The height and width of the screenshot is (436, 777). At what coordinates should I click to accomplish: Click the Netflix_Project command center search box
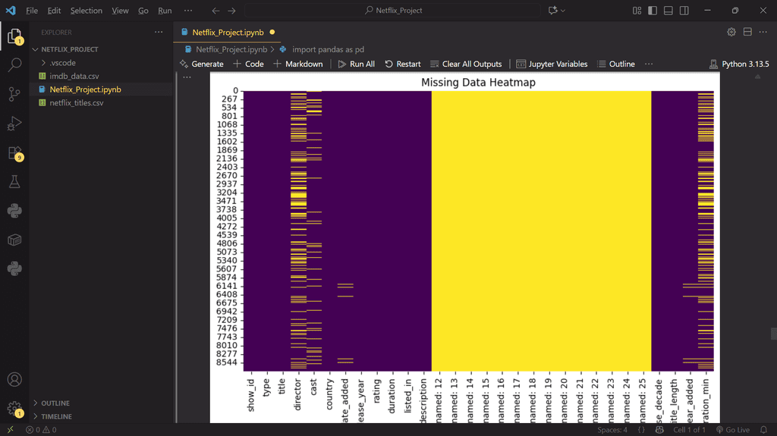coord(395,11)
